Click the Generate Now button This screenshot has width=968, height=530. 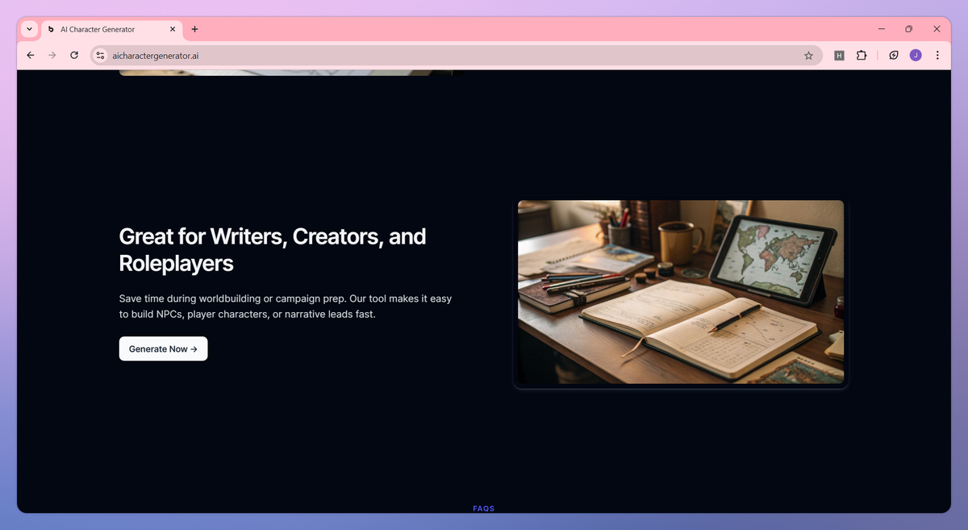(x=163, y=348)
